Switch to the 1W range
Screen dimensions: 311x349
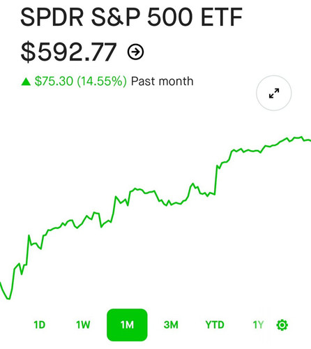coord(83,325)
